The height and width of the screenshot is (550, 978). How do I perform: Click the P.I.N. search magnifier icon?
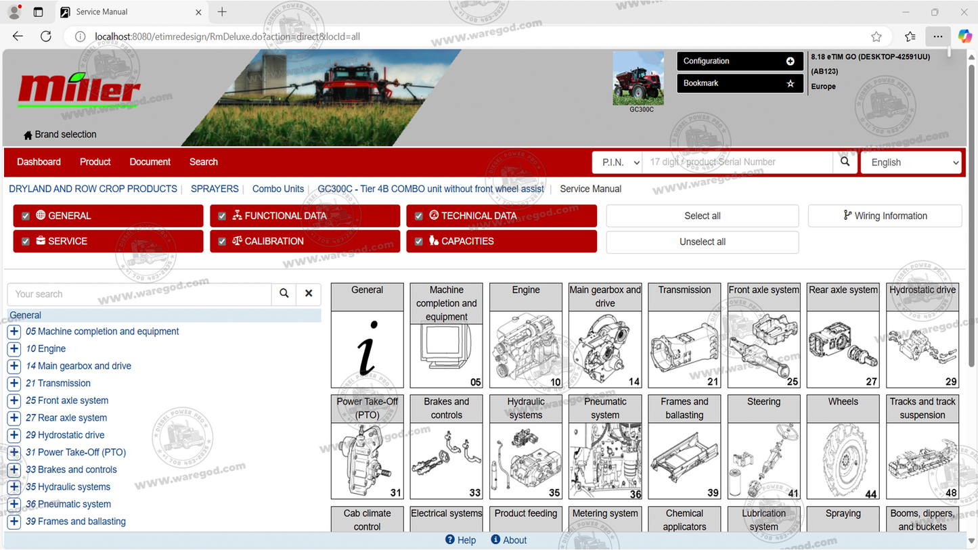pyautogui.click(x=845, y=162)
